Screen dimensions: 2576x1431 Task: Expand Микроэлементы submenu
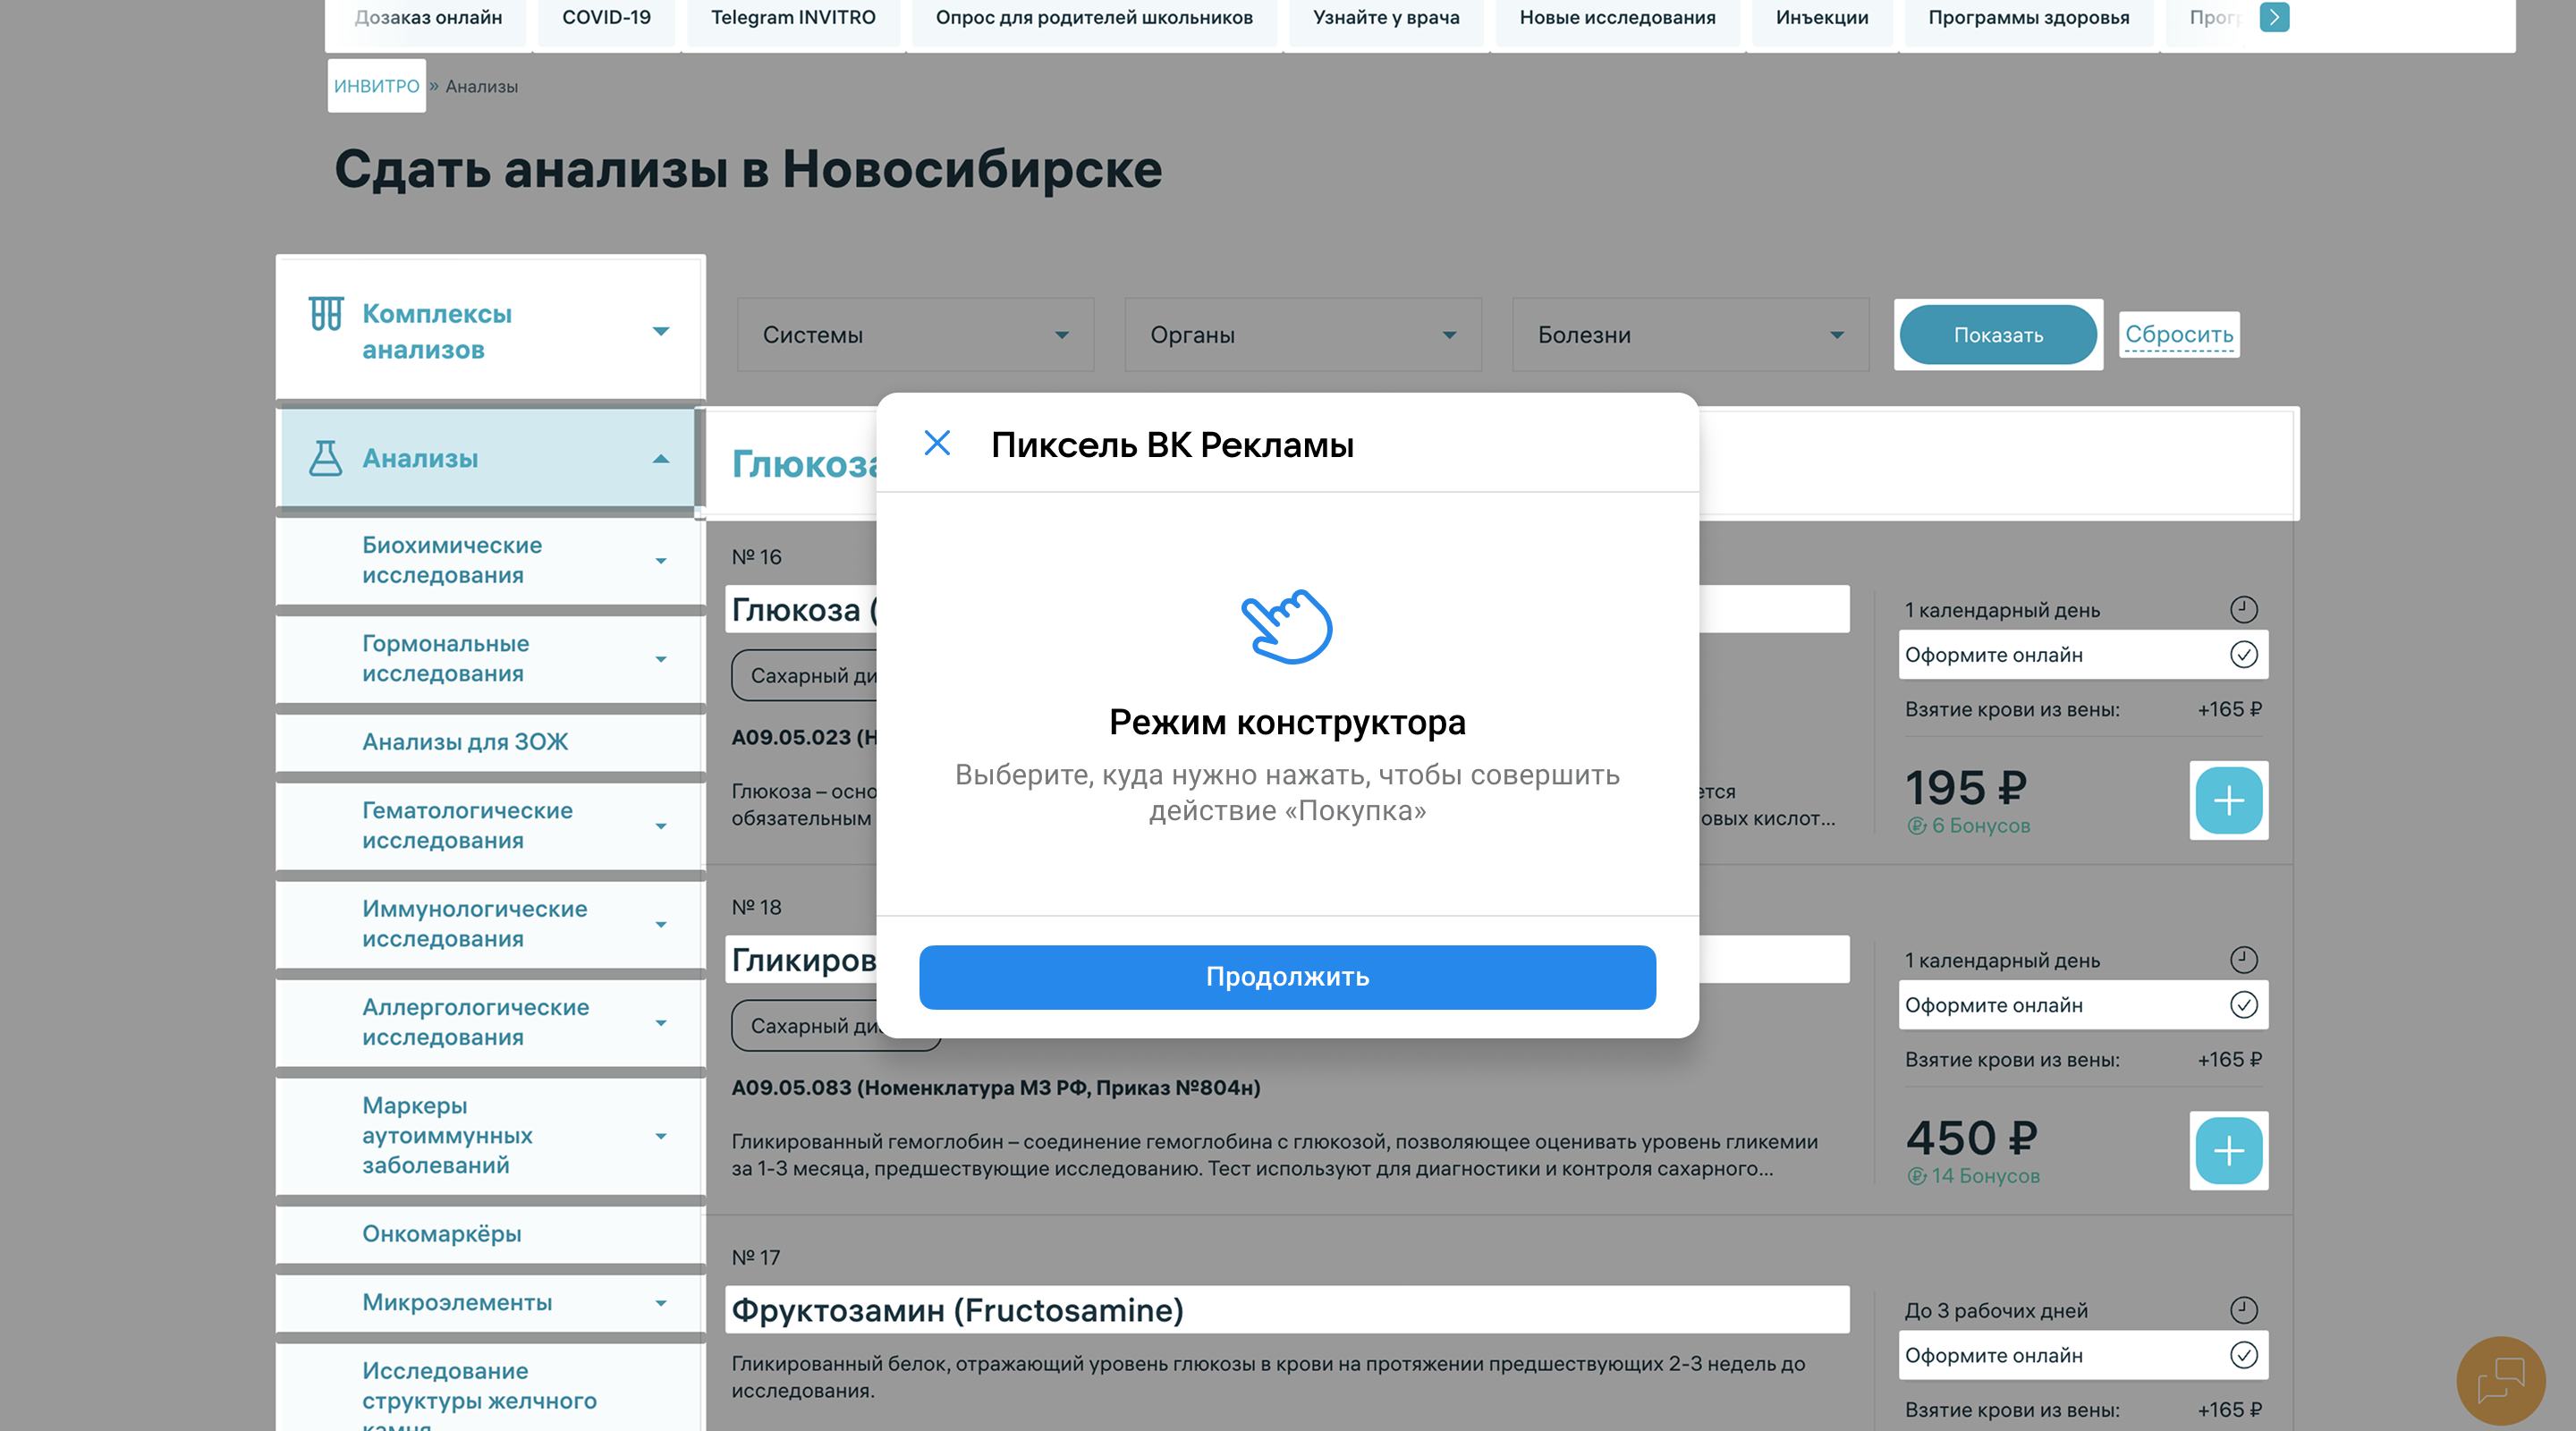pyautogui.click(x=660, y=1303)
